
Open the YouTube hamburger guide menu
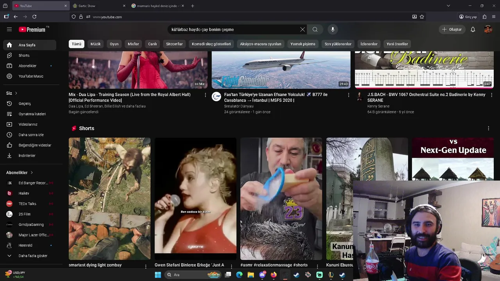pyautogui.click(x=9, y=29)
